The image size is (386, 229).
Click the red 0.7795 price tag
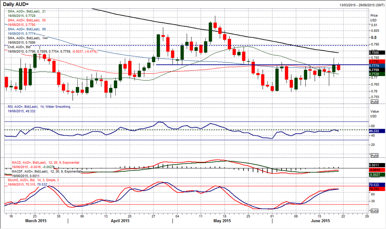[377, 61]
